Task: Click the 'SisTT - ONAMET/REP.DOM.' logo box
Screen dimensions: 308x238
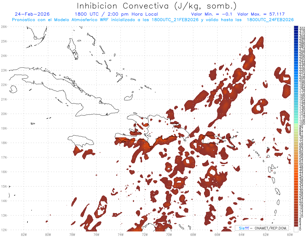Action: click(x=262, y=228)
